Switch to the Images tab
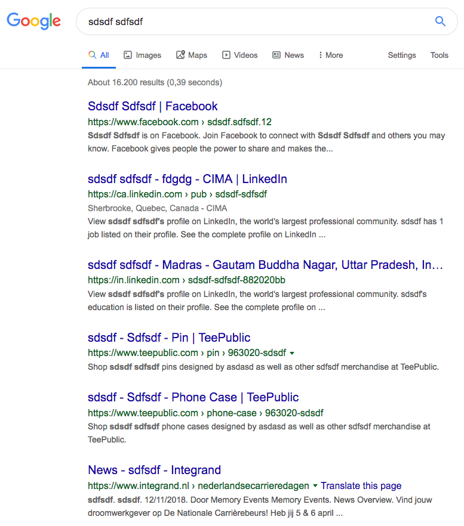 tap(143, 55)
